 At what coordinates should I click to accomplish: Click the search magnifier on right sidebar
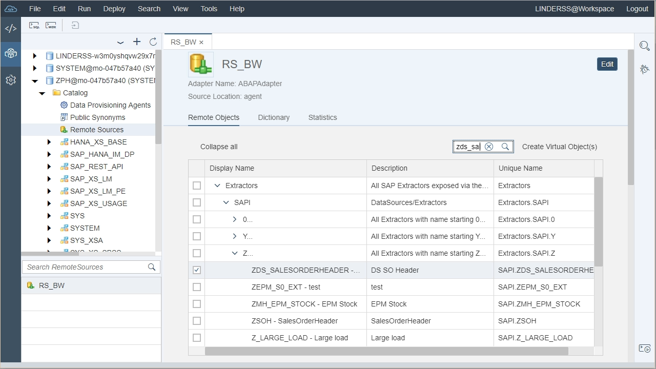[x=645, y=46]
